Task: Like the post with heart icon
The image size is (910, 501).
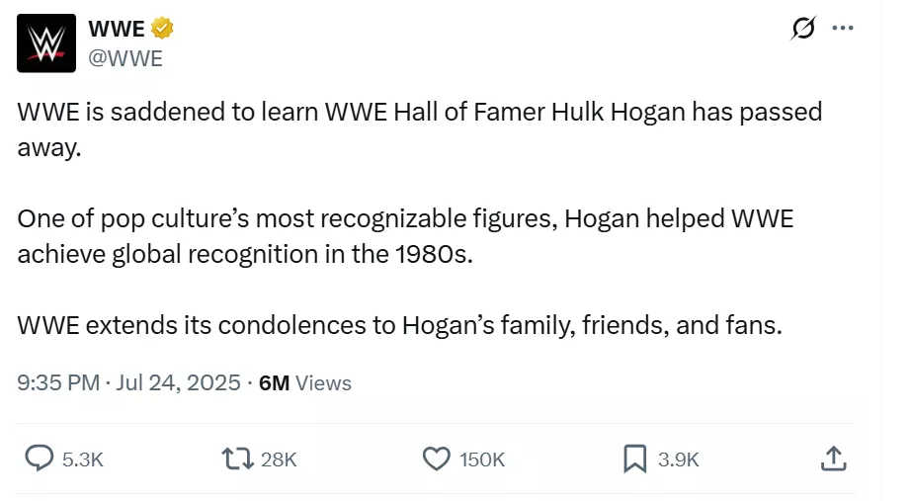Action: (x=437, y=459)
